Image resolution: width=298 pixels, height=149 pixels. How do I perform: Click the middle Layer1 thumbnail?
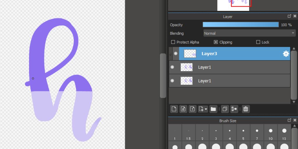[x=187, y=67]
